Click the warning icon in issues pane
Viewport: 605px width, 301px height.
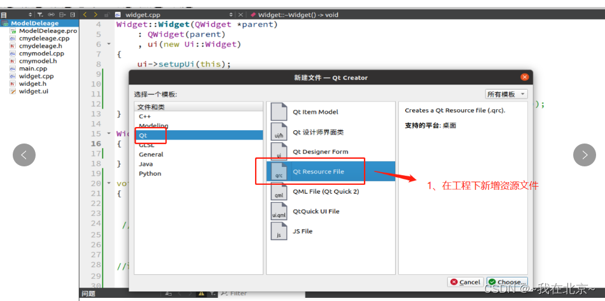tap(201, 293)
